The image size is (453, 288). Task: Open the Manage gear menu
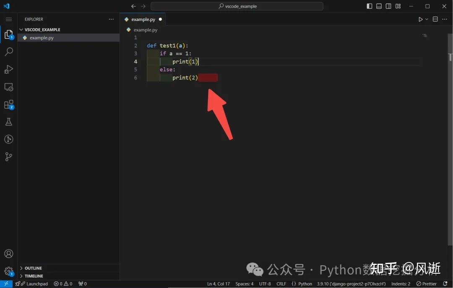(x=9, y=271)
